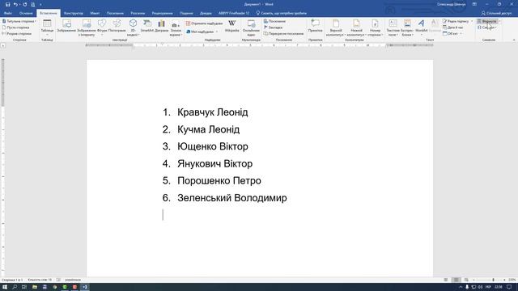The height and width of the screenshot is (291, 518).
Task: Open Quick Parts (Експрес-блоки)
Action: [x=407, y=27]
